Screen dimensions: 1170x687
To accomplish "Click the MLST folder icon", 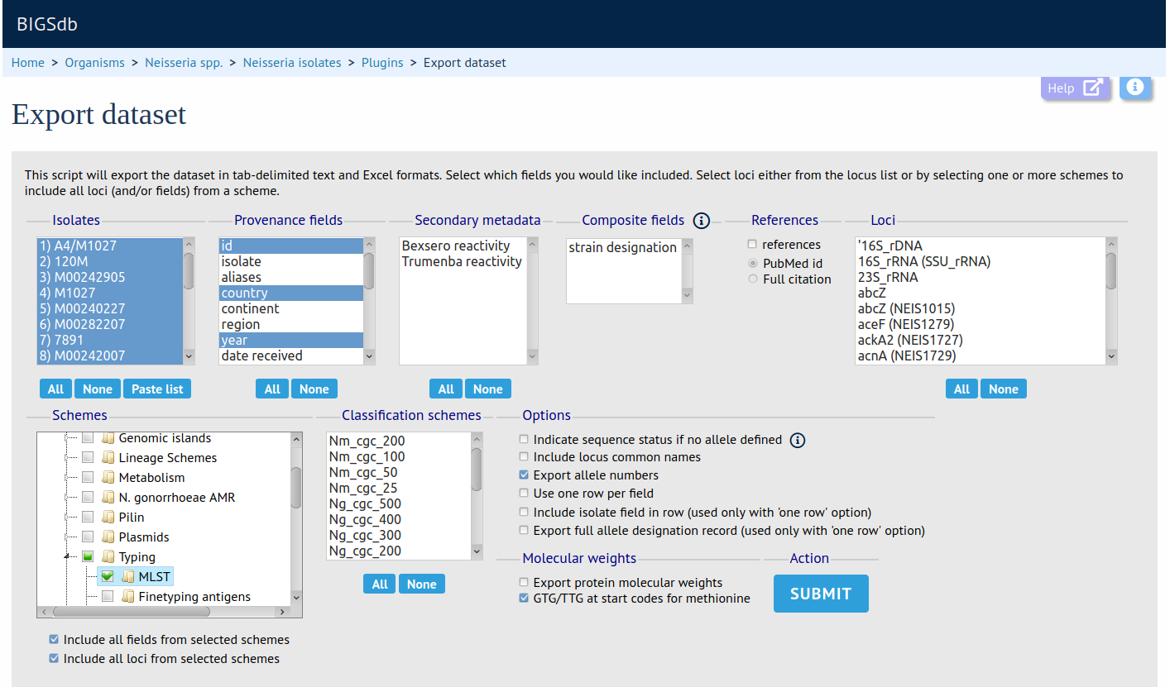I will [127, 577].
